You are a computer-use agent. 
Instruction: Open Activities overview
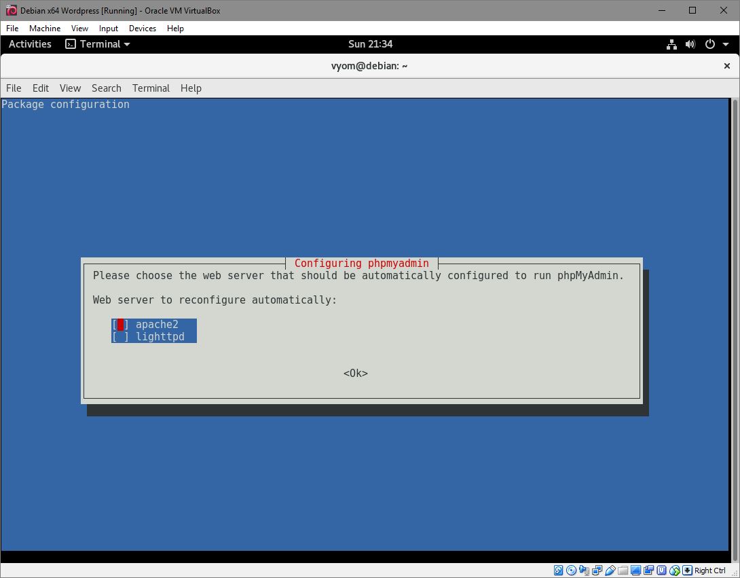tap(30, 44)
